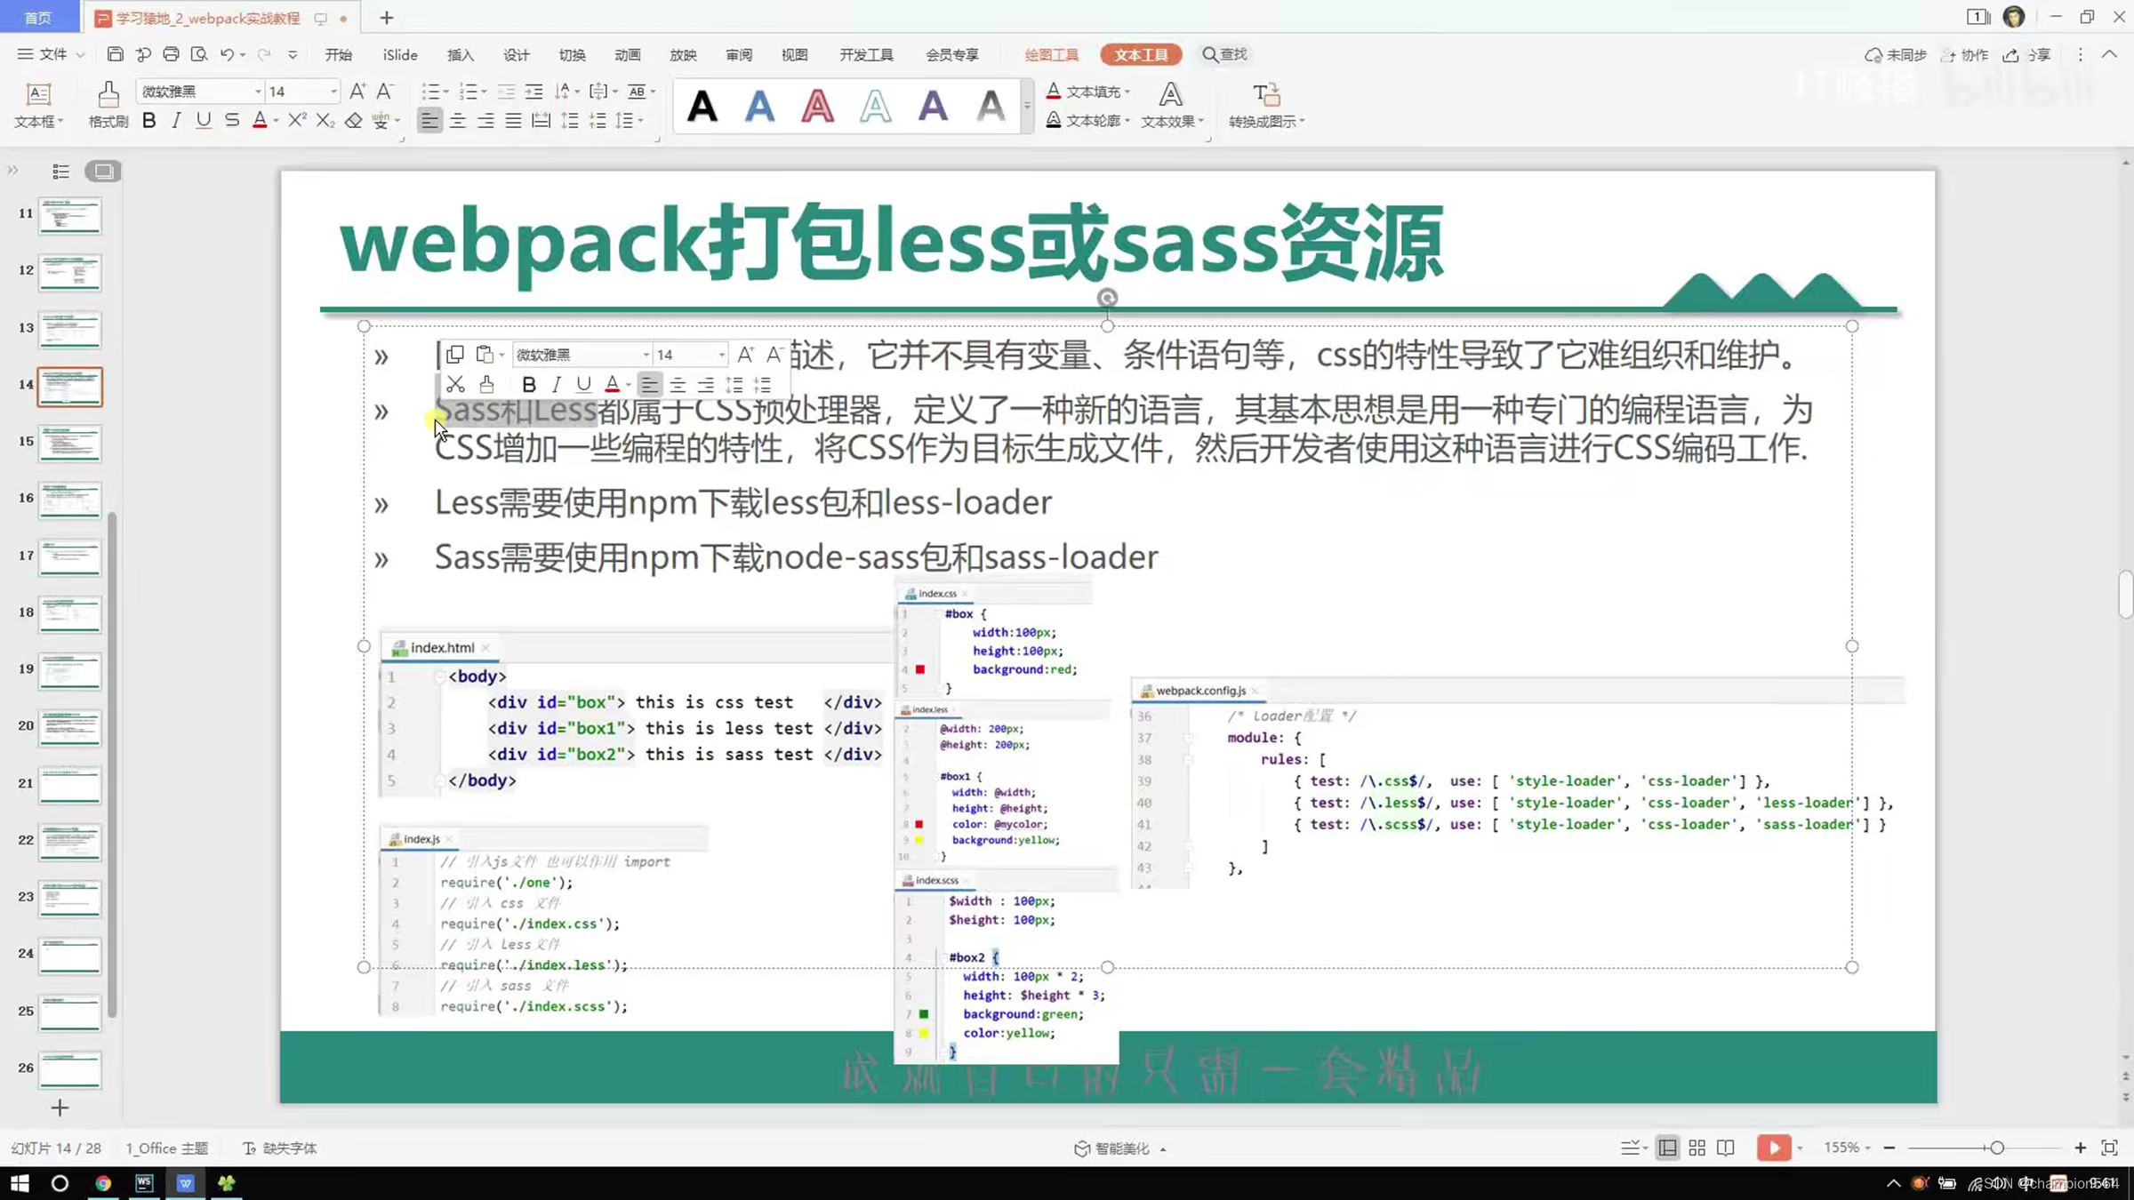This screenshot has width=2134, height=1200.
Task: Toggle strikethrough in the ribbon
Action: [x=232, y=120]
